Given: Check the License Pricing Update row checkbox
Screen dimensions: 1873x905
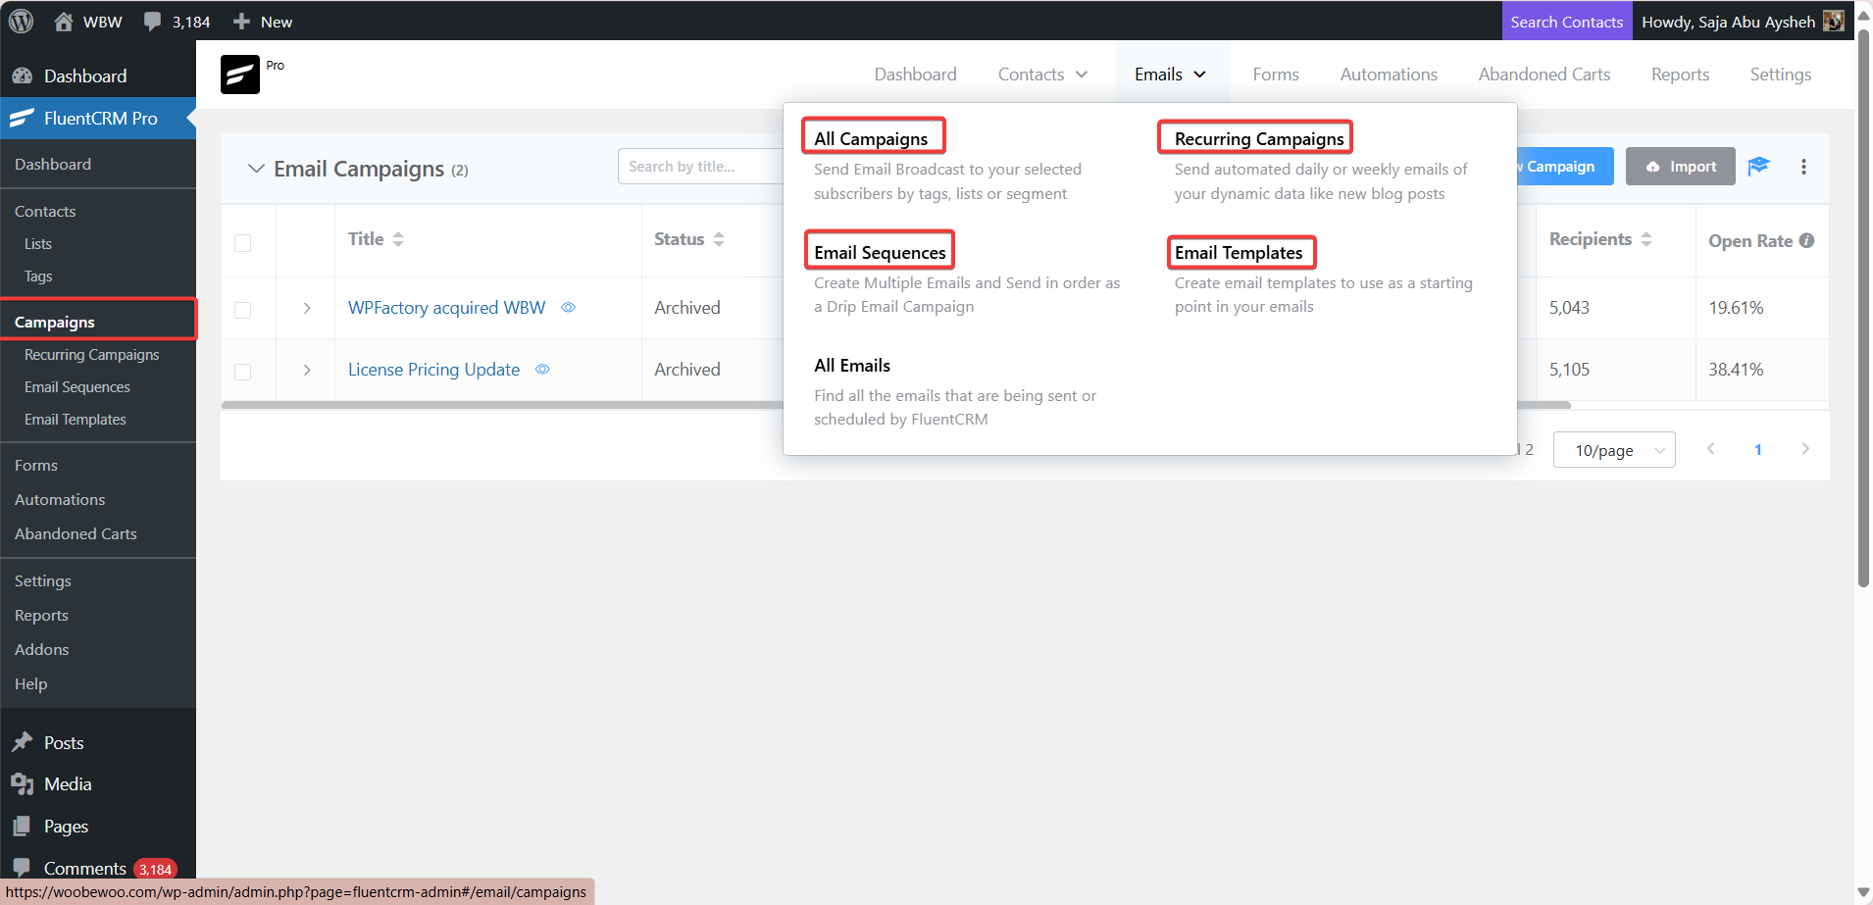Looking at the screenshot, I should coord(243,372).
